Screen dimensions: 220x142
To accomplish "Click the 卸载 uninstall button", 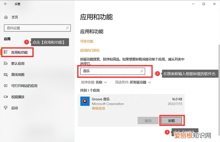I will click(x=172, y=121).
